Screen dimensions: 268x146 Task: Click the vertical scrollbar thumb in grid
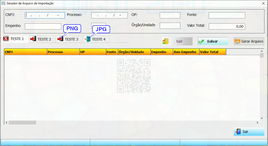262,55
